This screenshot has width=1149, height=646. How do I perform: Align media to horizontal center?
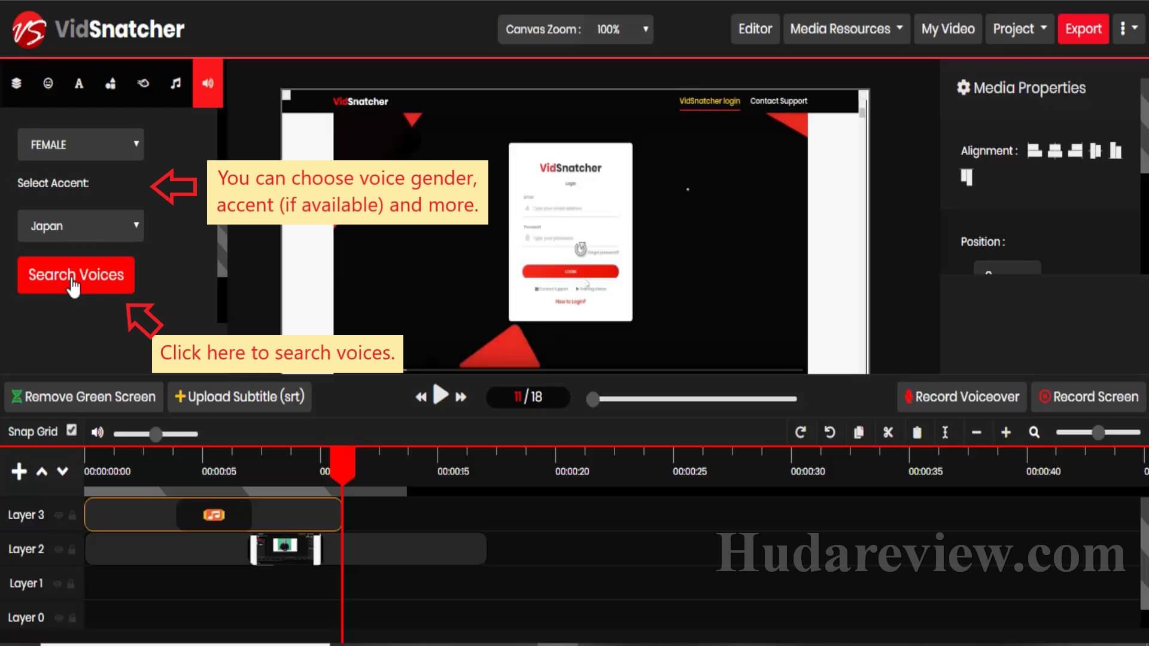pos(1055,150)
